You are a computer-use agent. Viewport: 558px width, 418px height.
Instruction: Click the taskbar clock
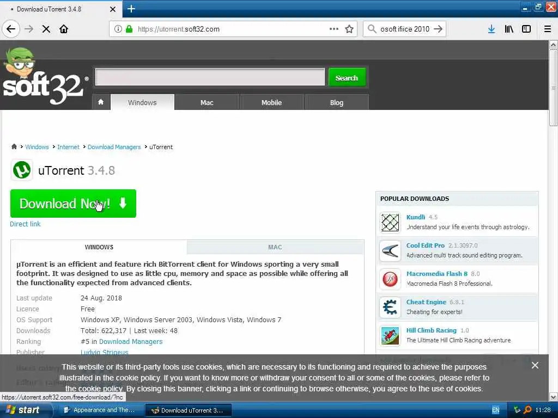click(x=543, y=410)
